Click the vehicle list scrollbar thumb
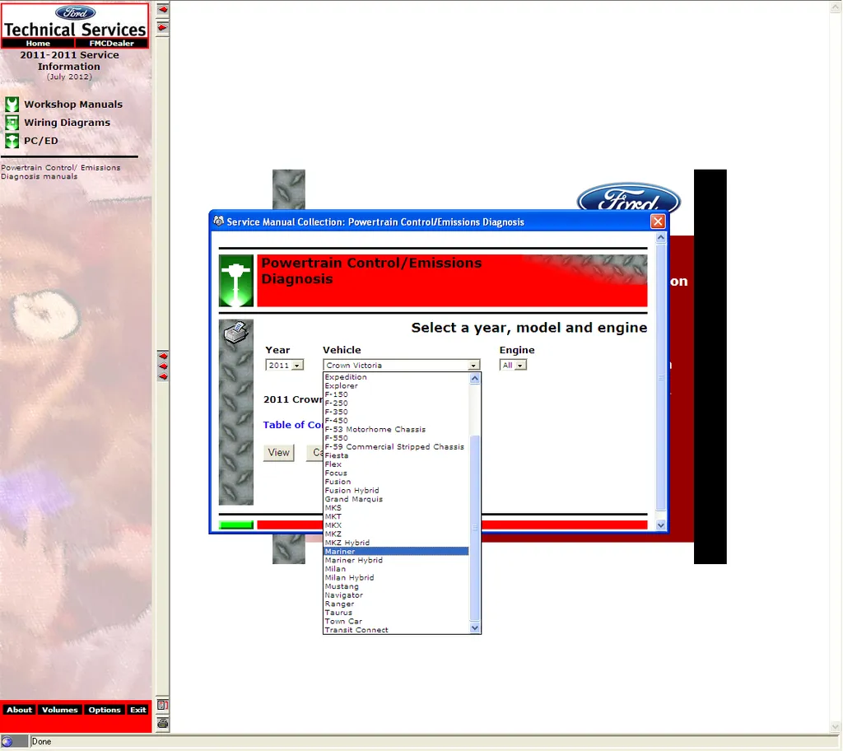Screen dimensions: 843x751 (x=475, y=529)
